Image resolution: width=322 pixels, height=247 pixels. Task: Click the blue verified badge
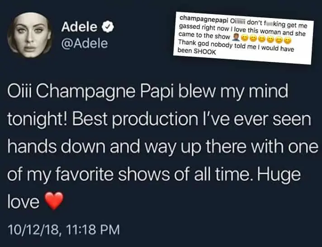(109, 27)
